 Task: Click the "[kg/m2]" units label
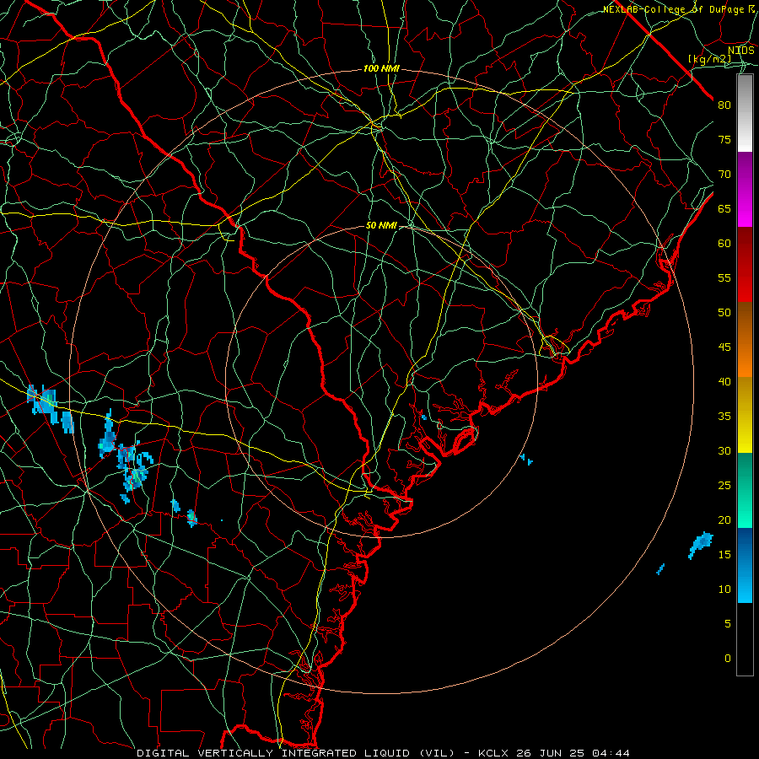710,59
